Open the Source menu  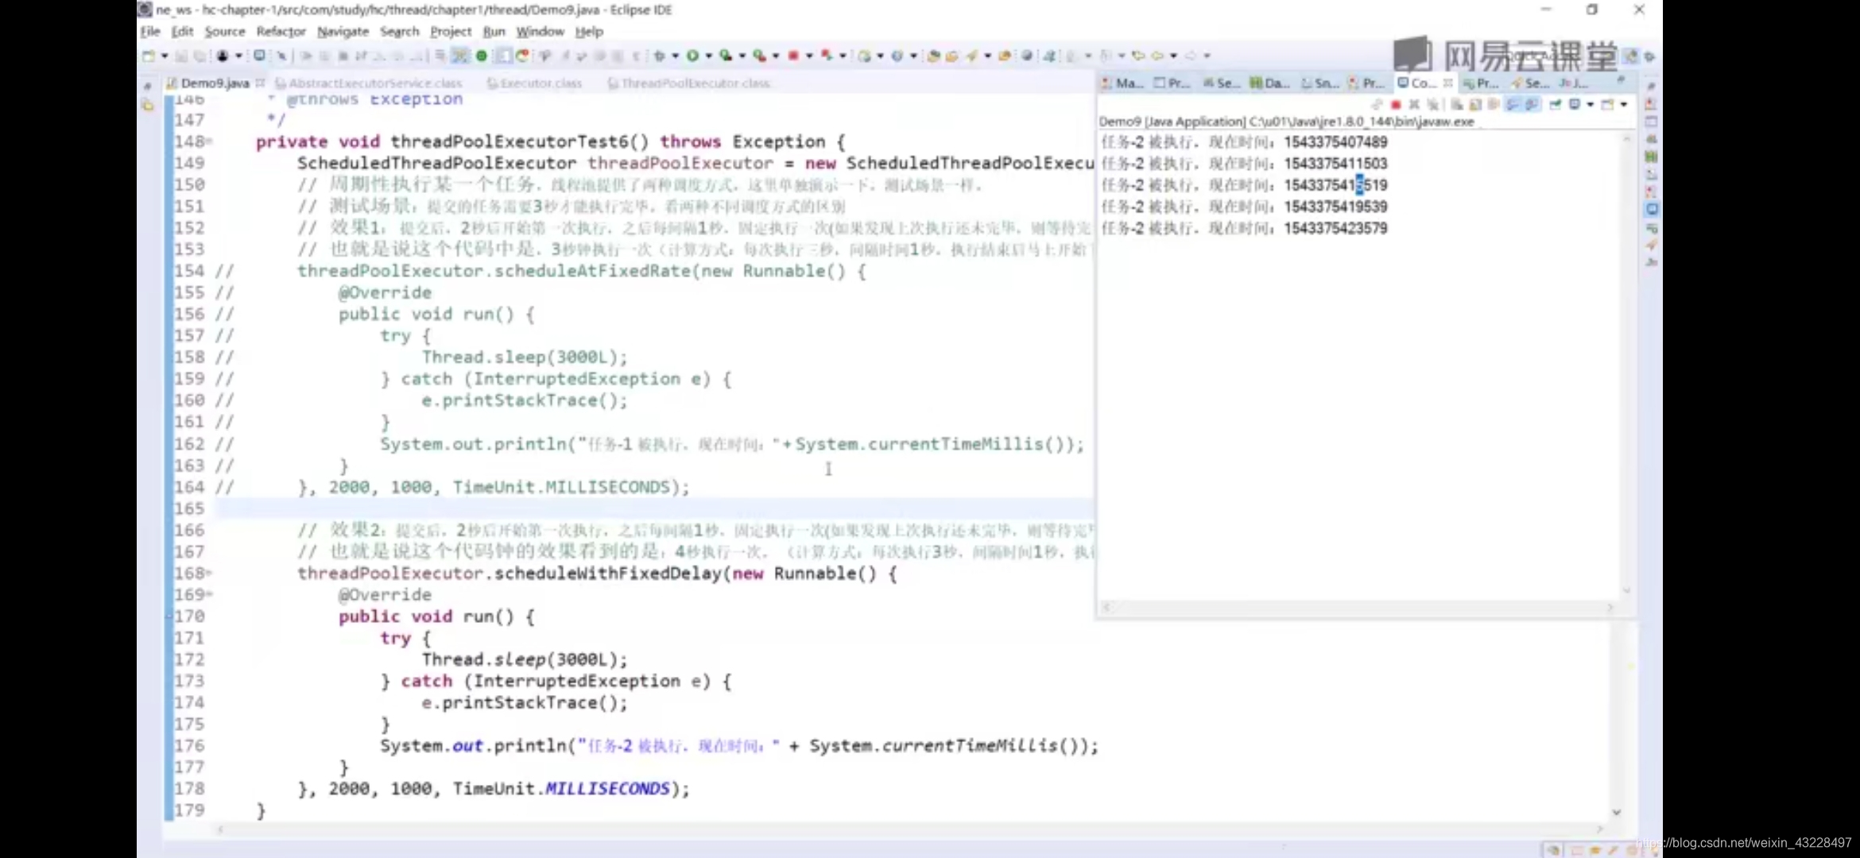point(225,31)
